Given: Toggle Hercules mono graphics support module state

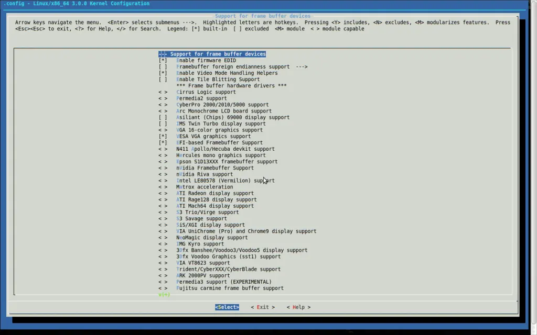Looking at the screenshot, I should point(163,155).
